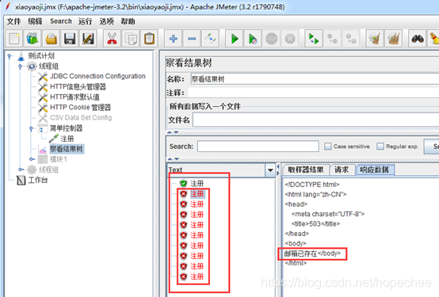Click the remote stop all icon
Screen dimensions: 439x297
tap(332, 39)
